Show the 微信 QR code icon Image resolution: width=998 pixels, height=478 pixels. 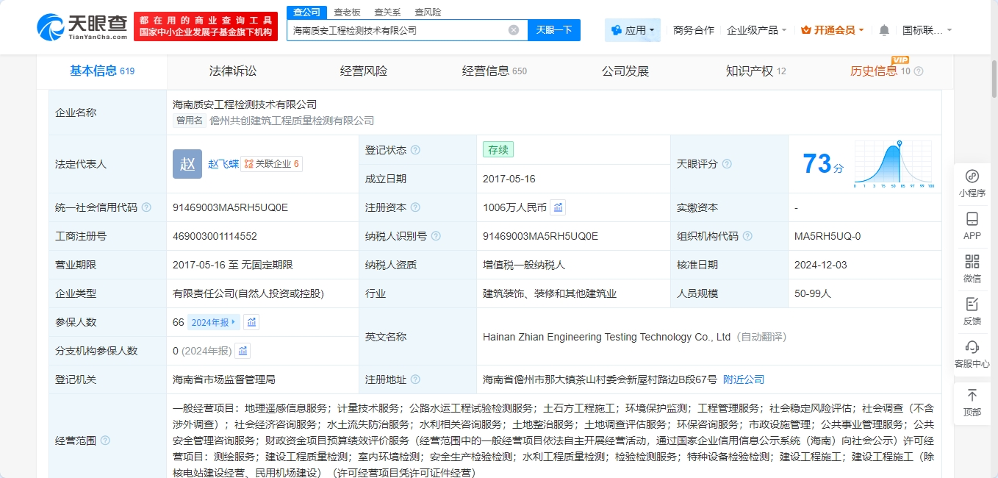(x=972, y=268)
